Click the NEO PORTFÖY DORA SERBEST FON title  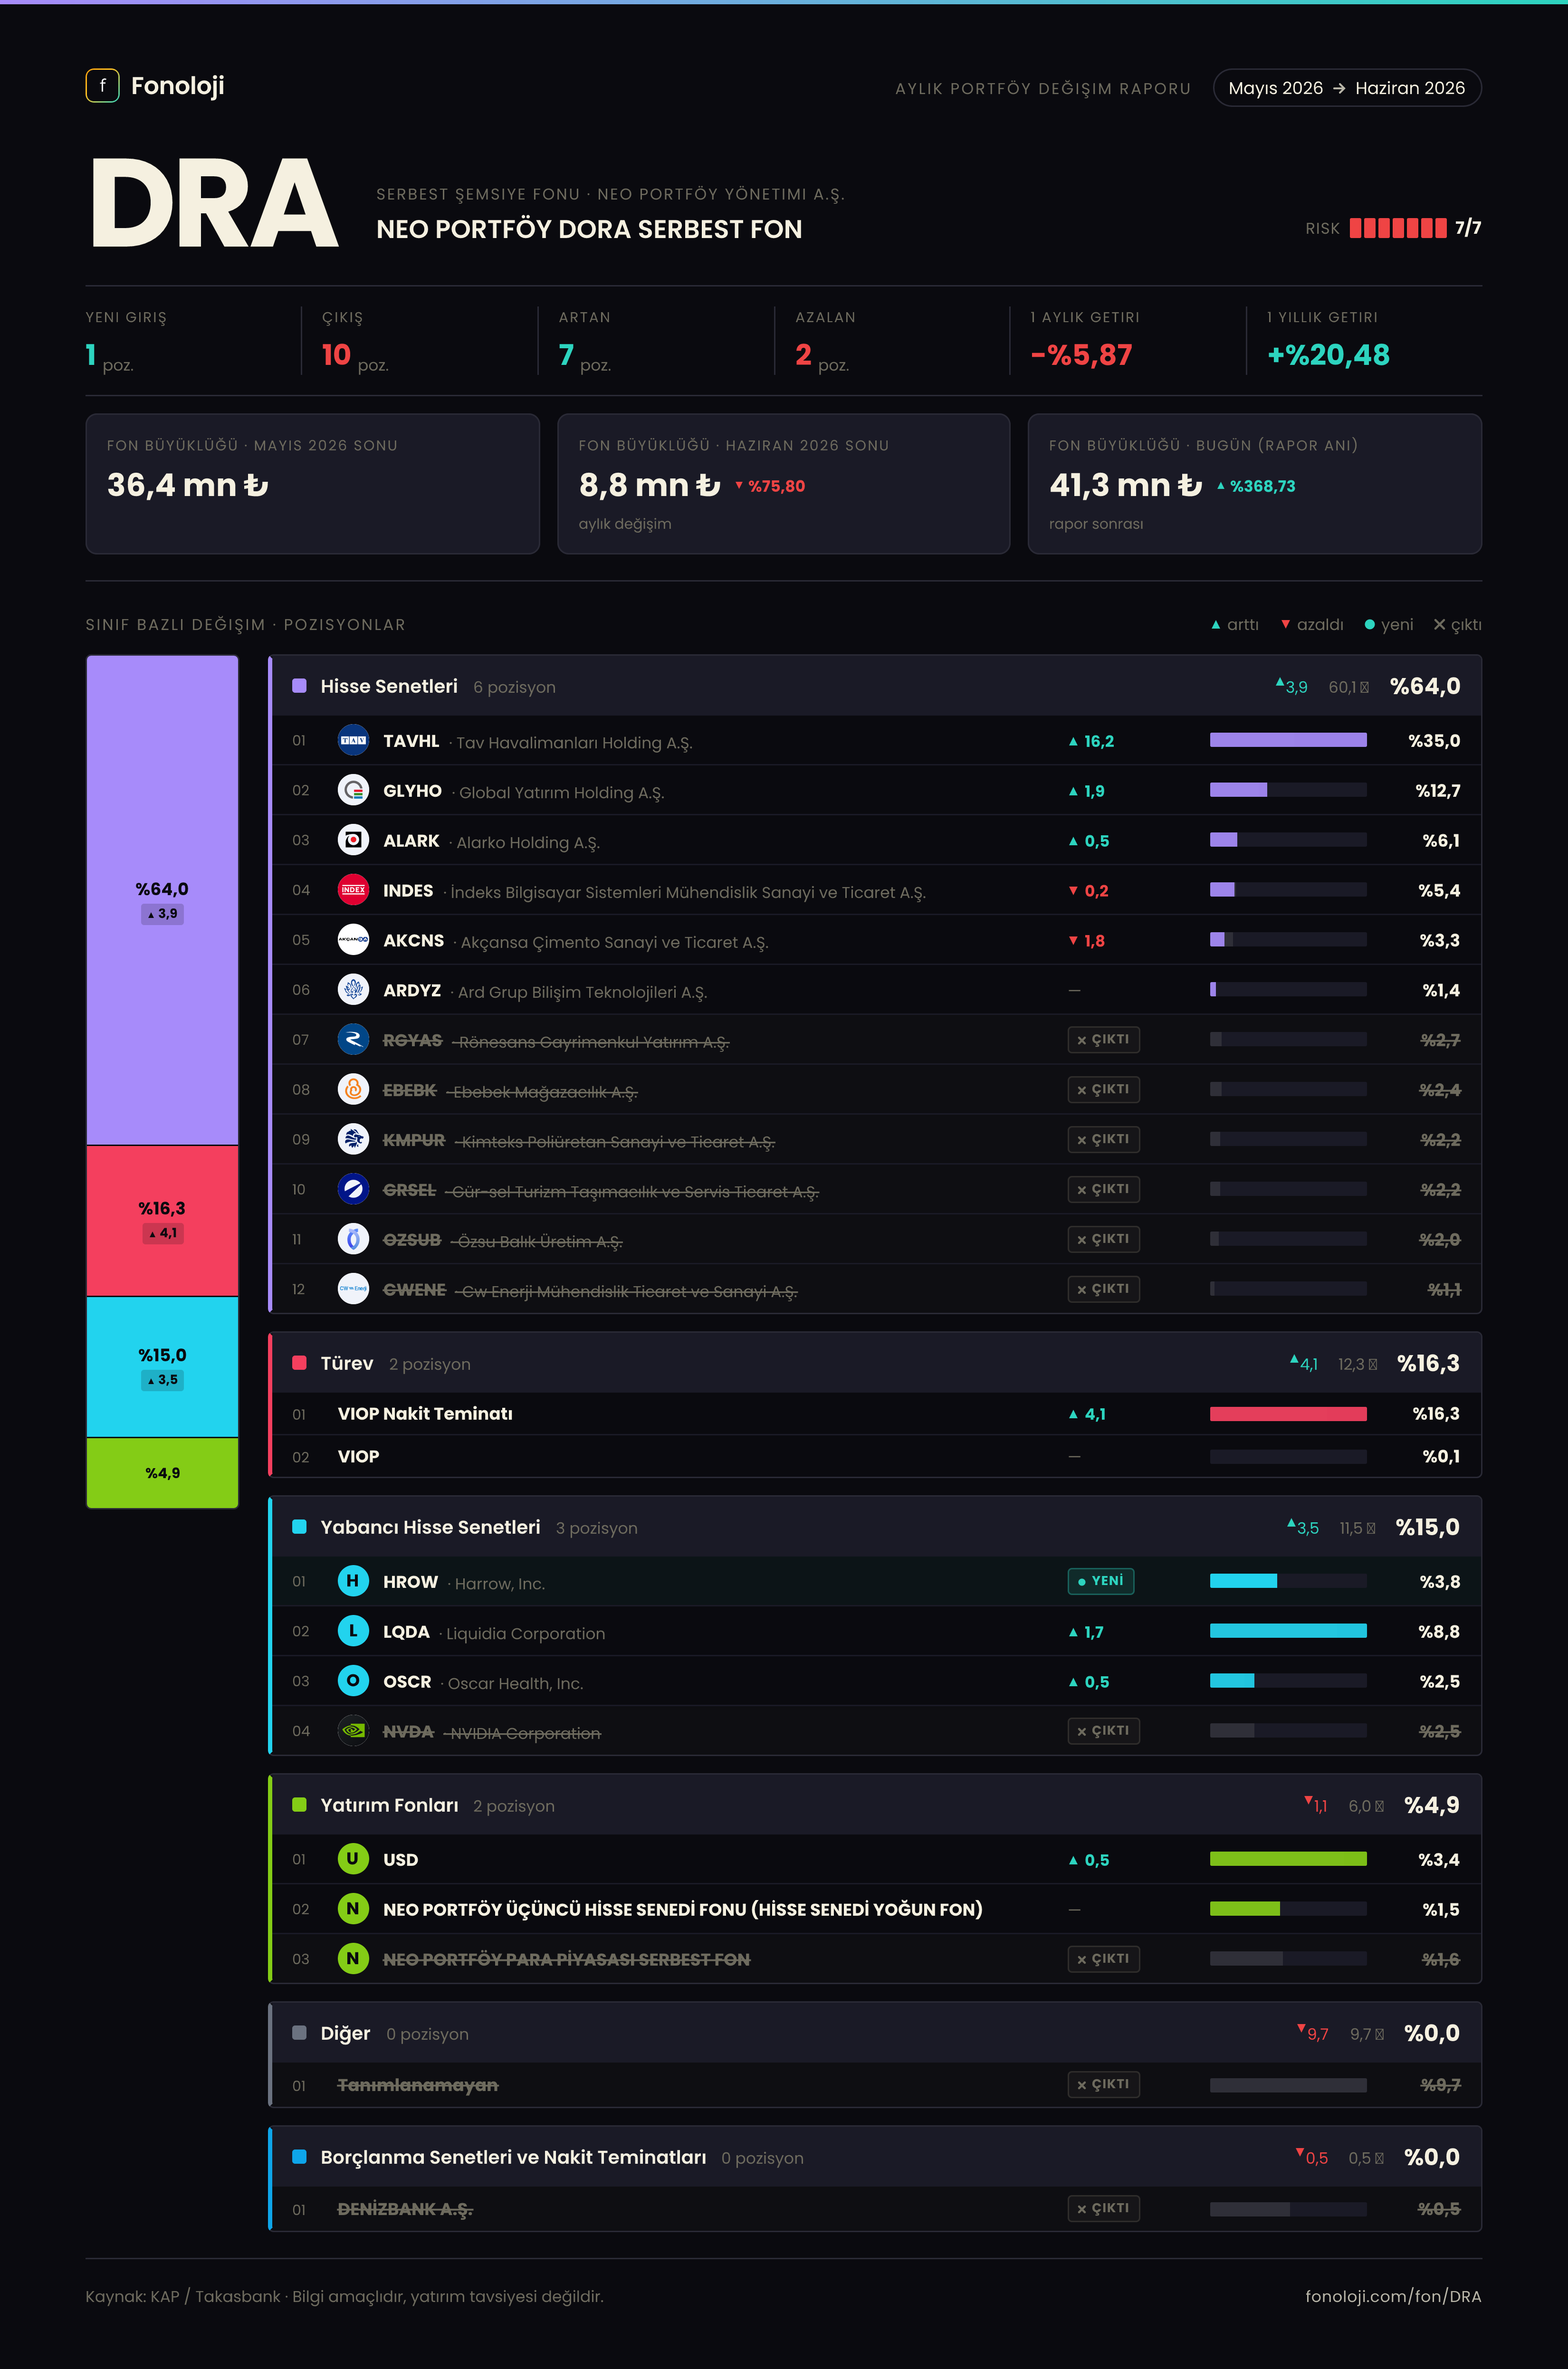coord(589,230)
